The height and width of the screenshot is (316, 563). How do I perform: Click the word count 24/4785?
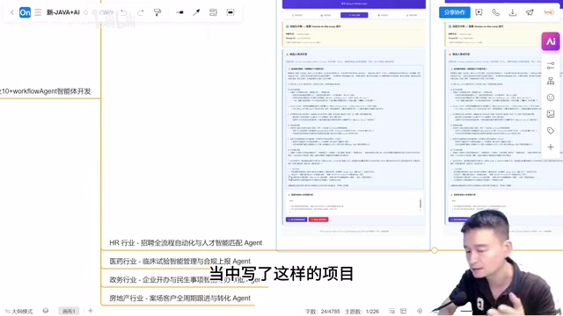pos(323,312)
